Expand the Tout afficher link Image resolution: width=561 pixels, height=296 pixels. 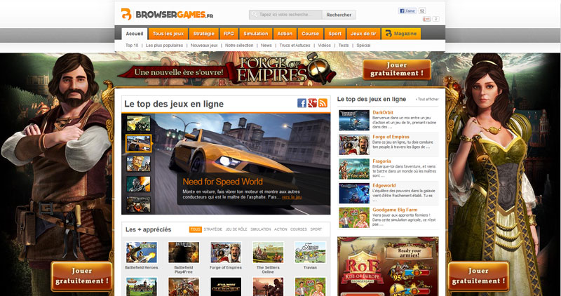point(427,100)
